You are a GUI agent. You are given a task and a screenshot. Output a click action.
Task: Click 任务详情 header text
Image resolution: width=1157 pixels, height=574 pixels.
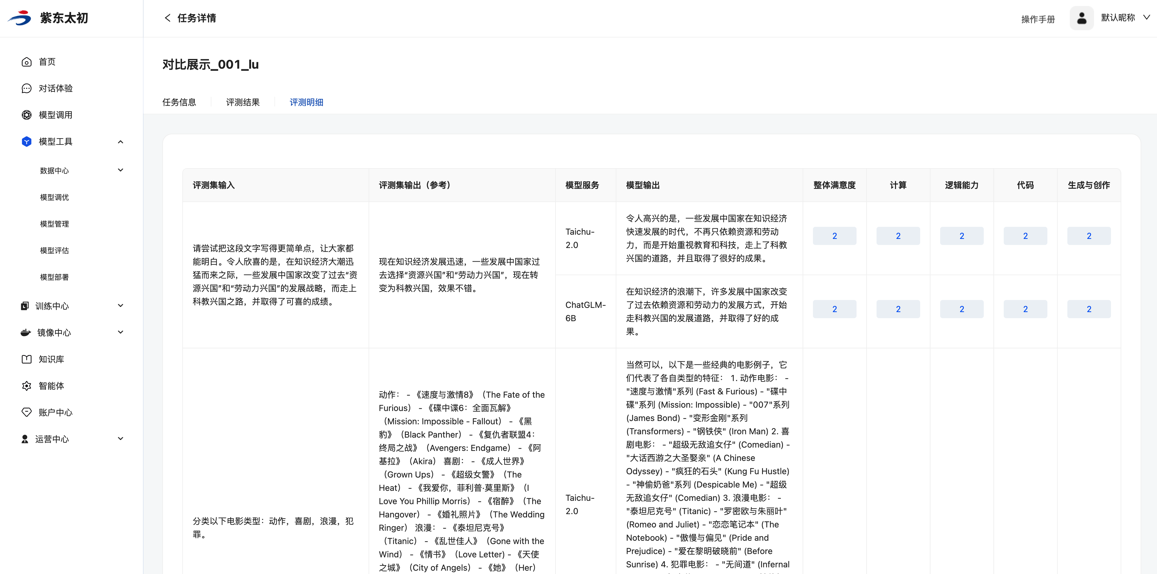(197, 18)
